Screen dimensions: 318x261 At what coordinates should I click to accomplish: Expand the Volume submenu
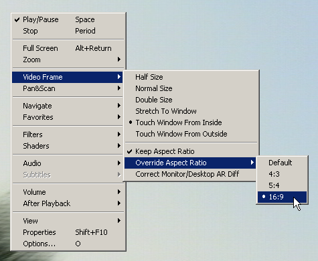[68, 192]
